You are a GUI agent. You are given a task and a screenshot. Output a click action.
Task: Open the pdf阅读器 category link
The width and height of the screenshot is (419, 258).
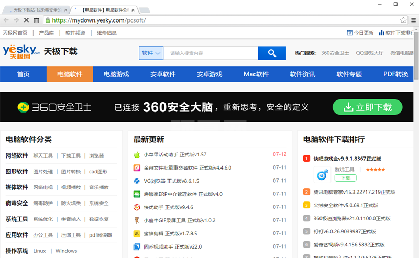pyautogui.click(x=100, y=235)
